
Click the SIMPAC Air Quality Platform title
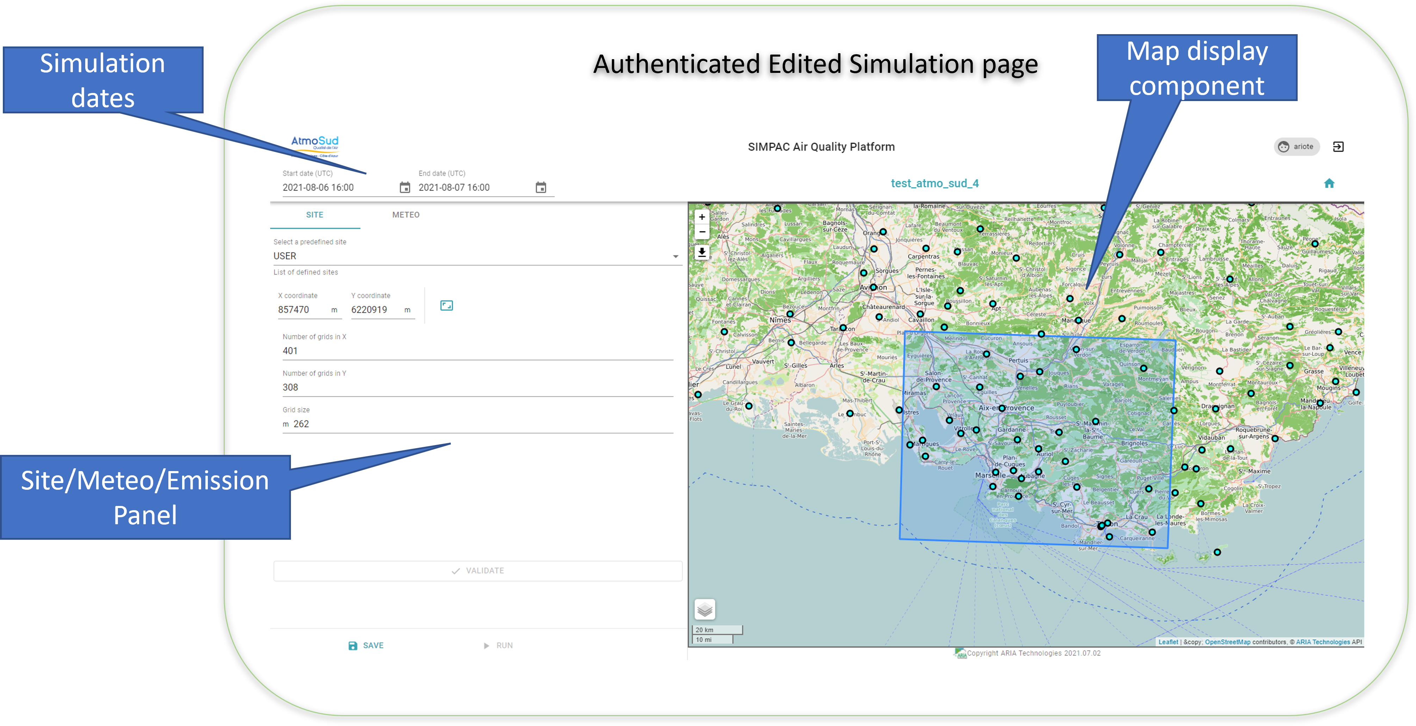821,147
